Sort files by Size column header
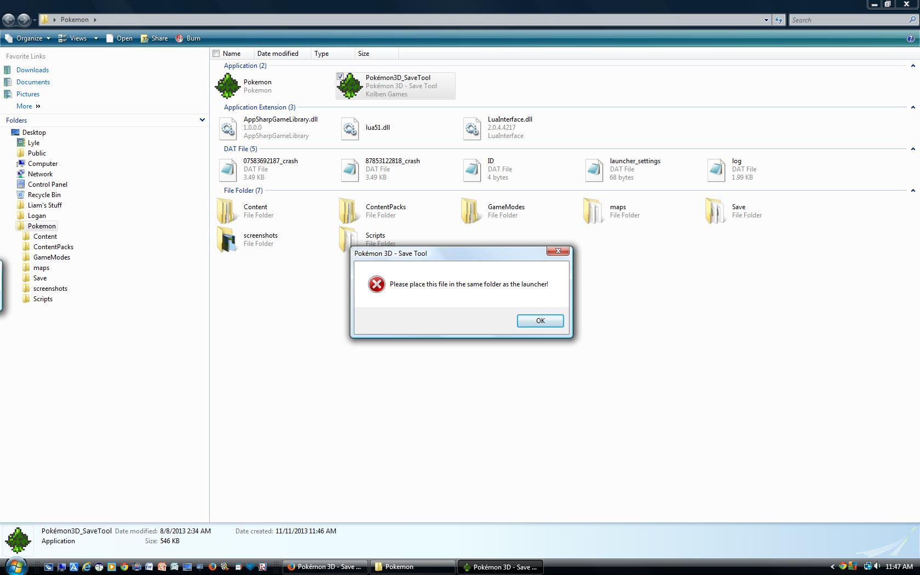The image size is (920, 575). pyautogui.click(x=376, y=54)
